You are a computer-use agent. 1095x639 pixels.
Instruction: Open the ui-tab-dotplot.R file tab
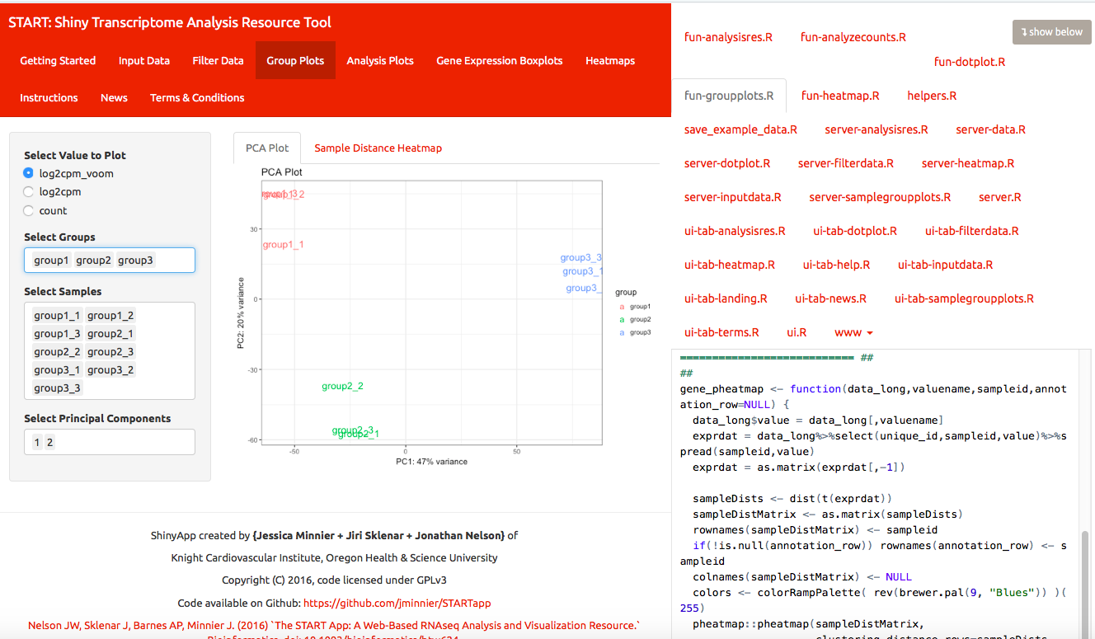(x=855, y=231)
